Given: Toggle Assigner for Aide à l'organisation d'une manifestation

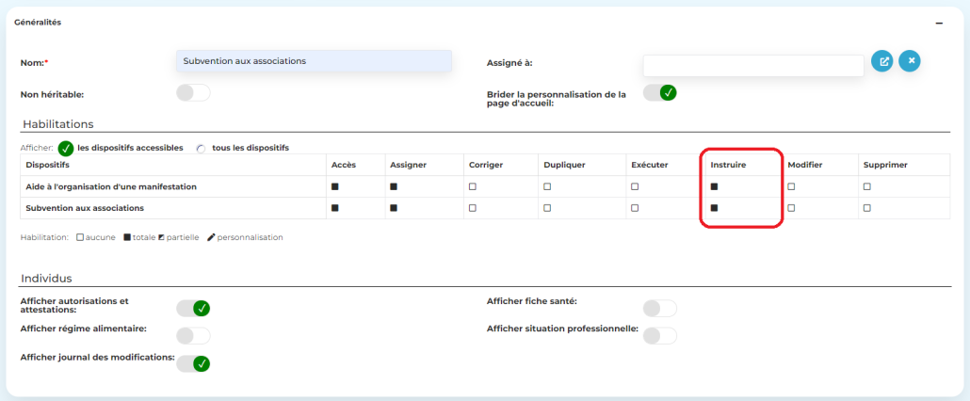Looking at the screenshot, I should coord(394,186).
